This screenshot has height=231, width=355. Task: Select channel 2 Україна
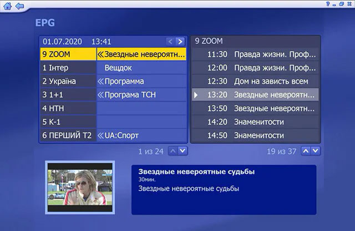(x=68, y=81)
